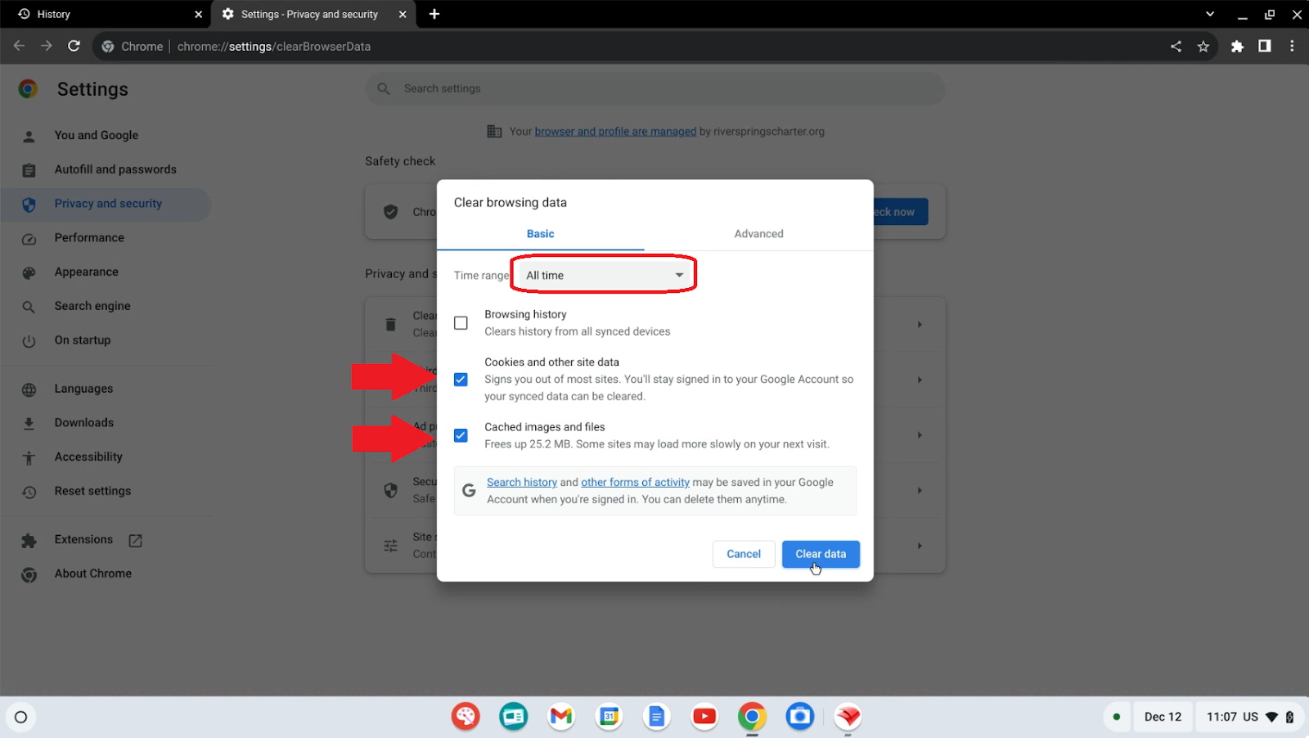The image size is (1309, 738).
Task: Click the extensions puzzle icon in toolbar
Action: tap(1237, 47)
